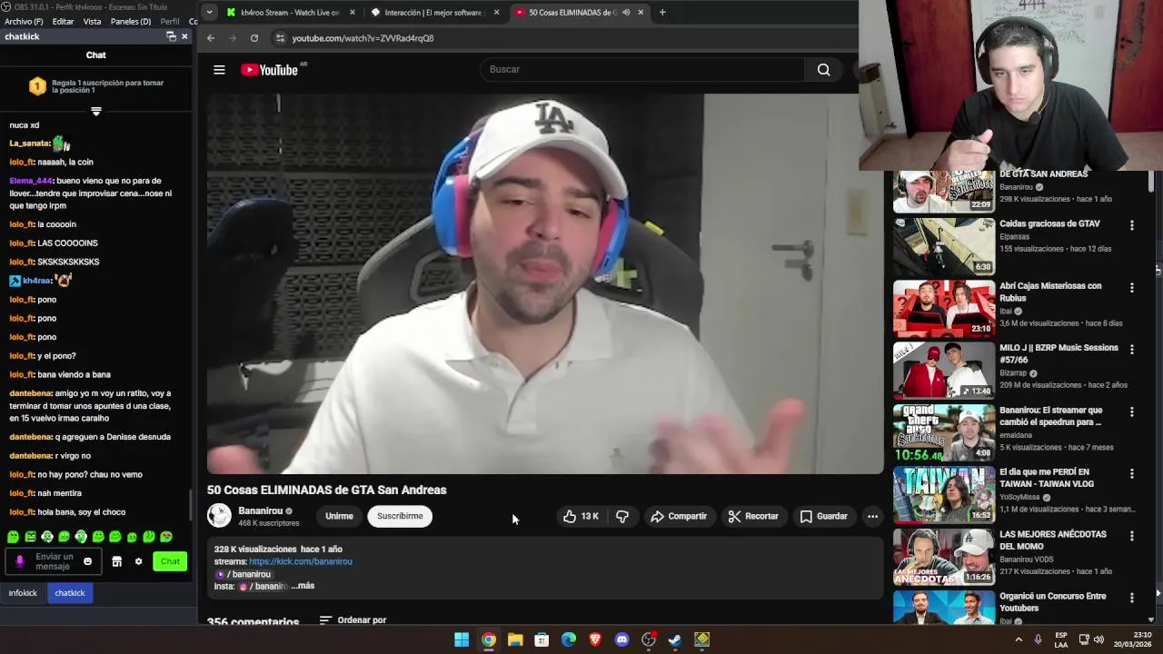Viewport: 1163px width, 654px height.
Task: Like the video with thumbs up
Action: (581, 516)
